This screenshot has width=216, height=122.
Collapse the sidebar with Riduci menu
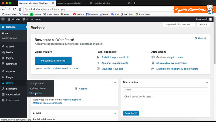pyautogui.click(x=13, y=100)
